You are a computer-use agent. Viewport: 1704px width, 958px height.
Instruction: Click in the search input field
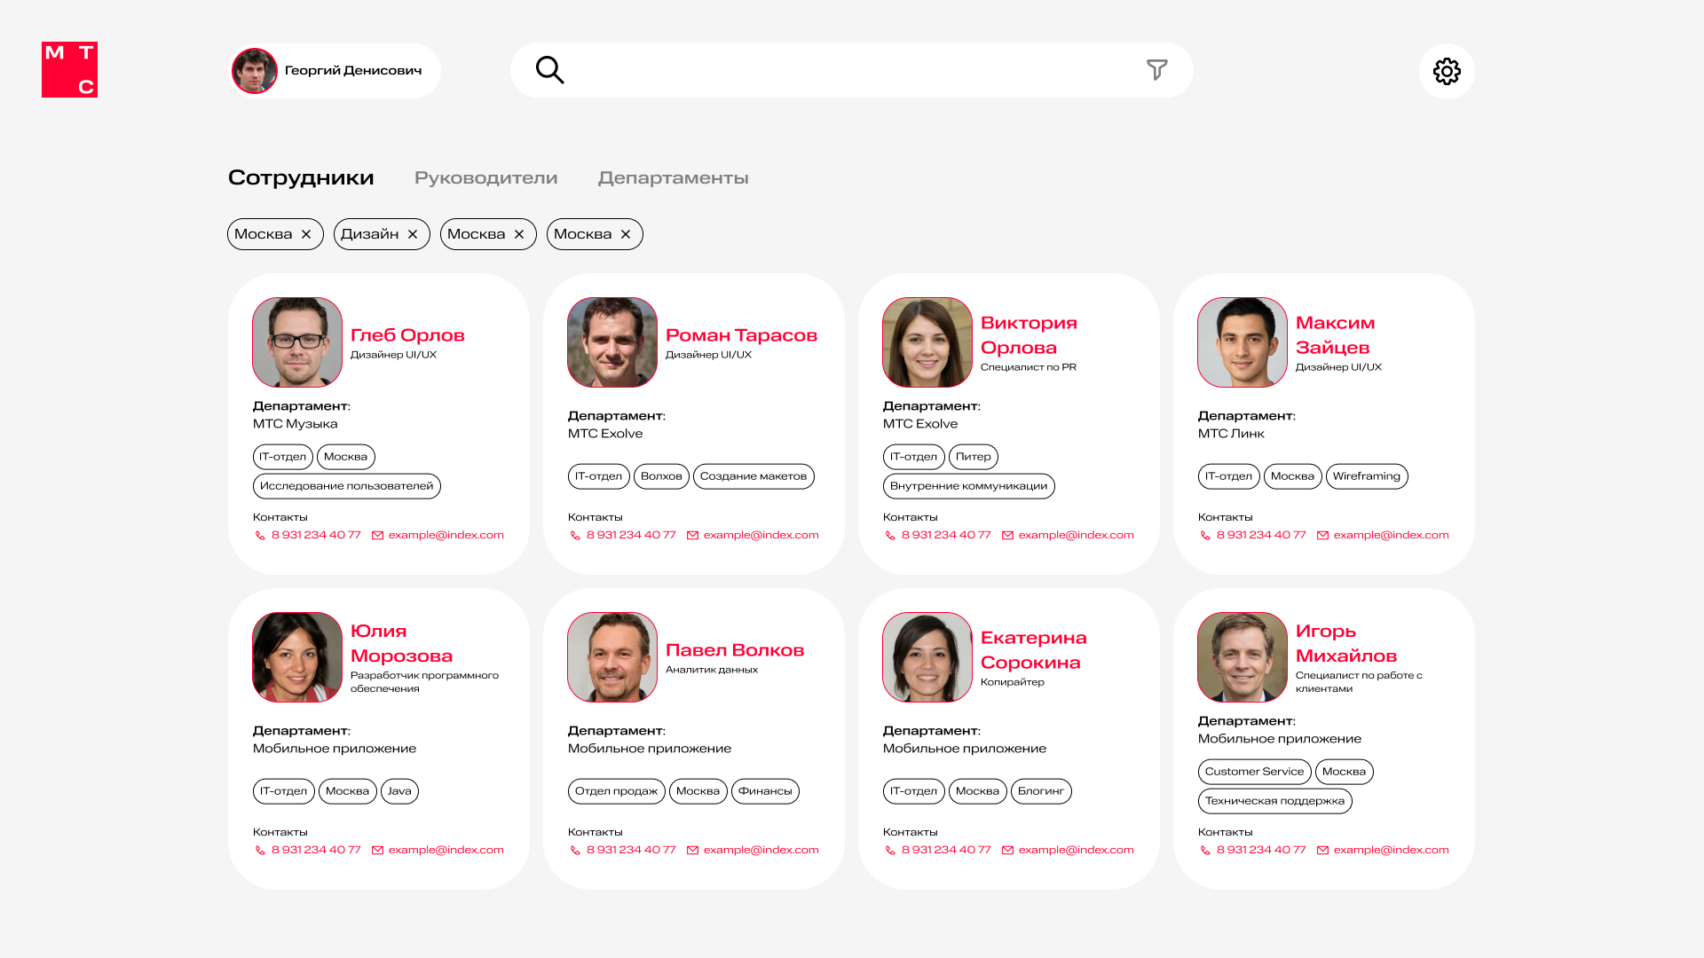click(843, 70)
